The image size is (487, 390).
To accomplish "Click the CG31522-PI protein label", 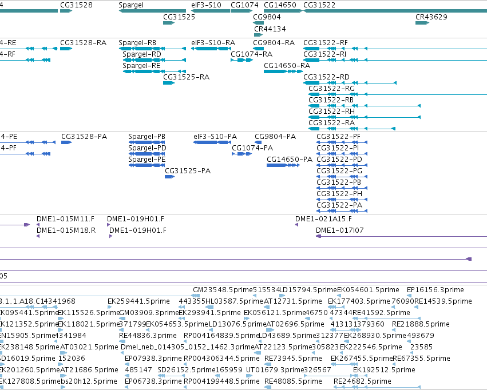I will pyautogui.click(x=338, y=148).
